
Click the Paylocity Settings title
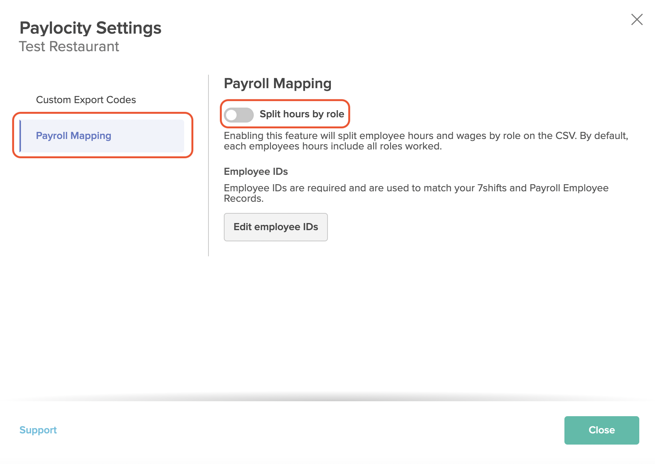click(90, 28)
